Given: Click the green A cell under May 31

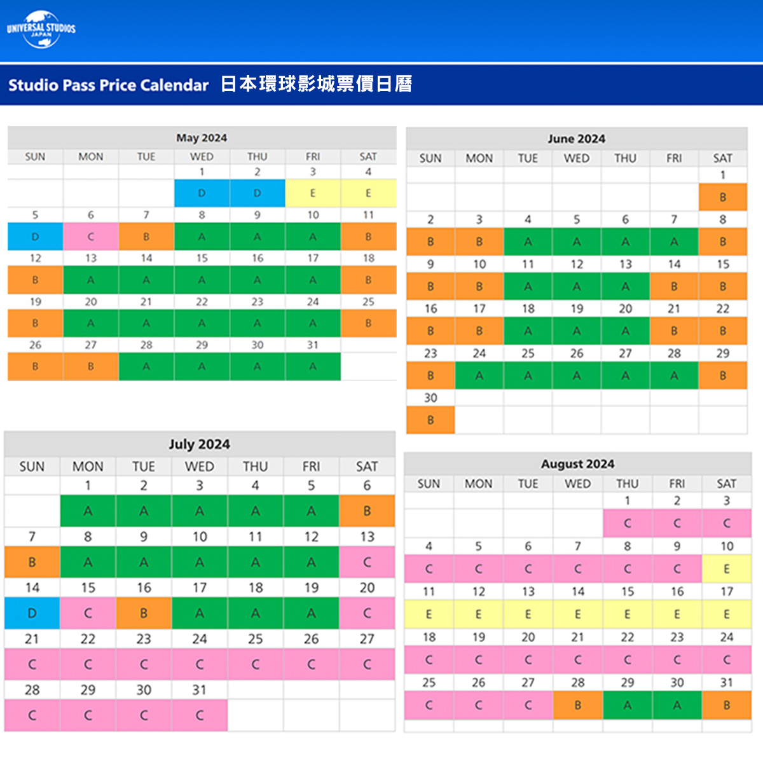Looking at the screenshot, I should (x=313, y=367).
